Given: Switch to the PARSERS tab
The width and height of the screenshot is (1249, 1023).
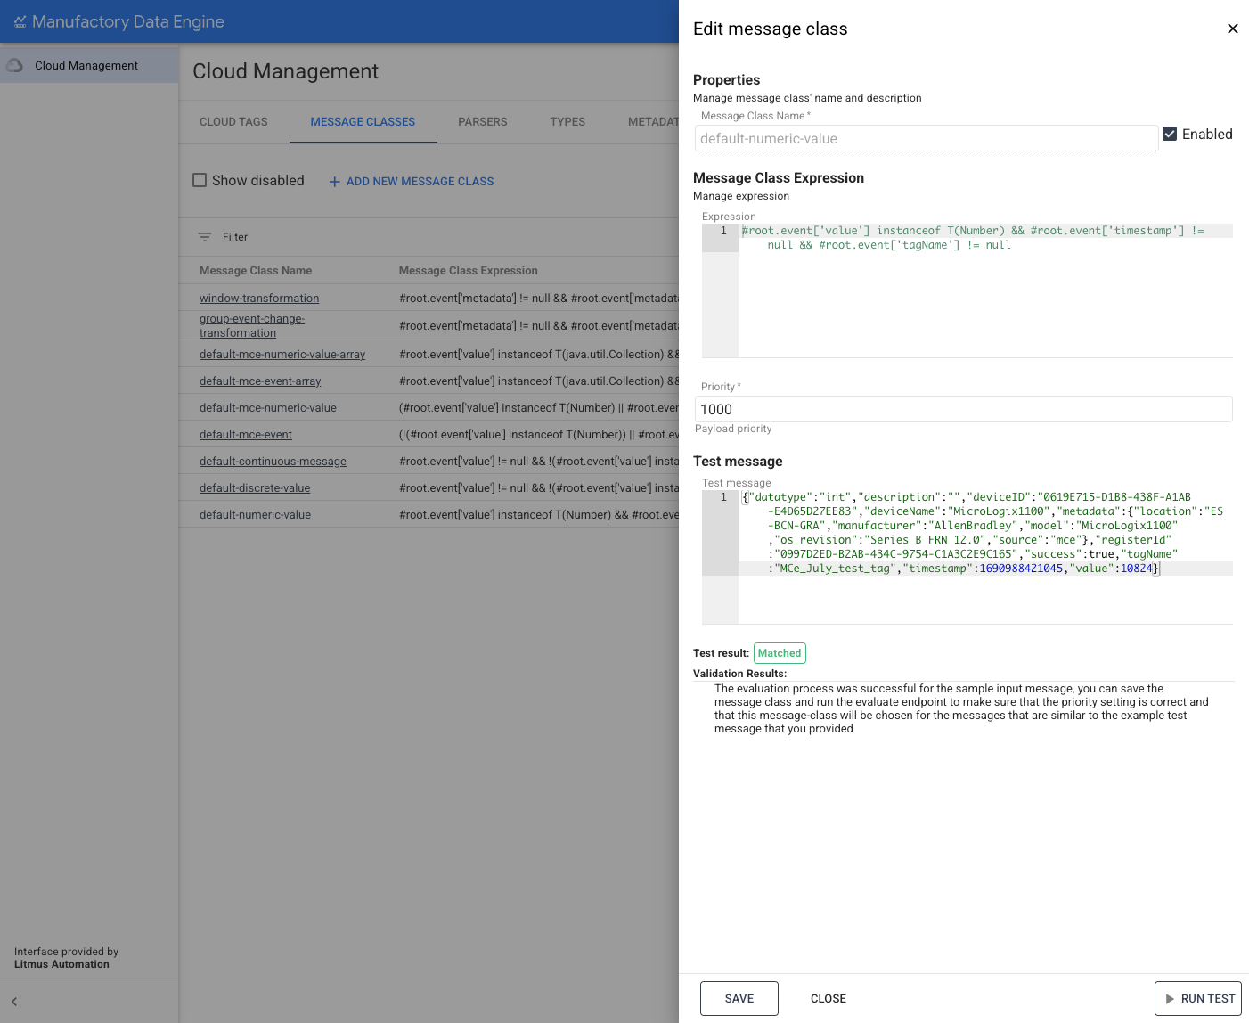Looking at the screenshot, I should tap(482, 122).
